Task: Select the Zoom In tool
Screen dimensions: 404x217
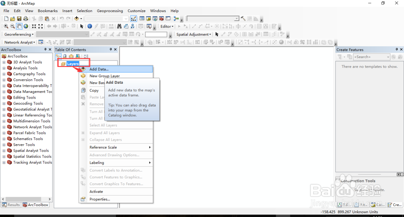Action: [6, 26]
